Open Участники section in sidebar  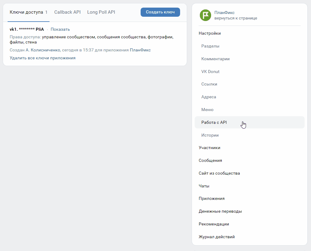(210, 148)
